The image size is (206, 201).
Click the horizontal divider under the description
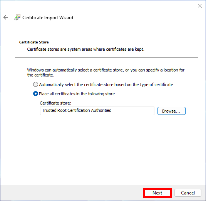[x=106, y=57]
